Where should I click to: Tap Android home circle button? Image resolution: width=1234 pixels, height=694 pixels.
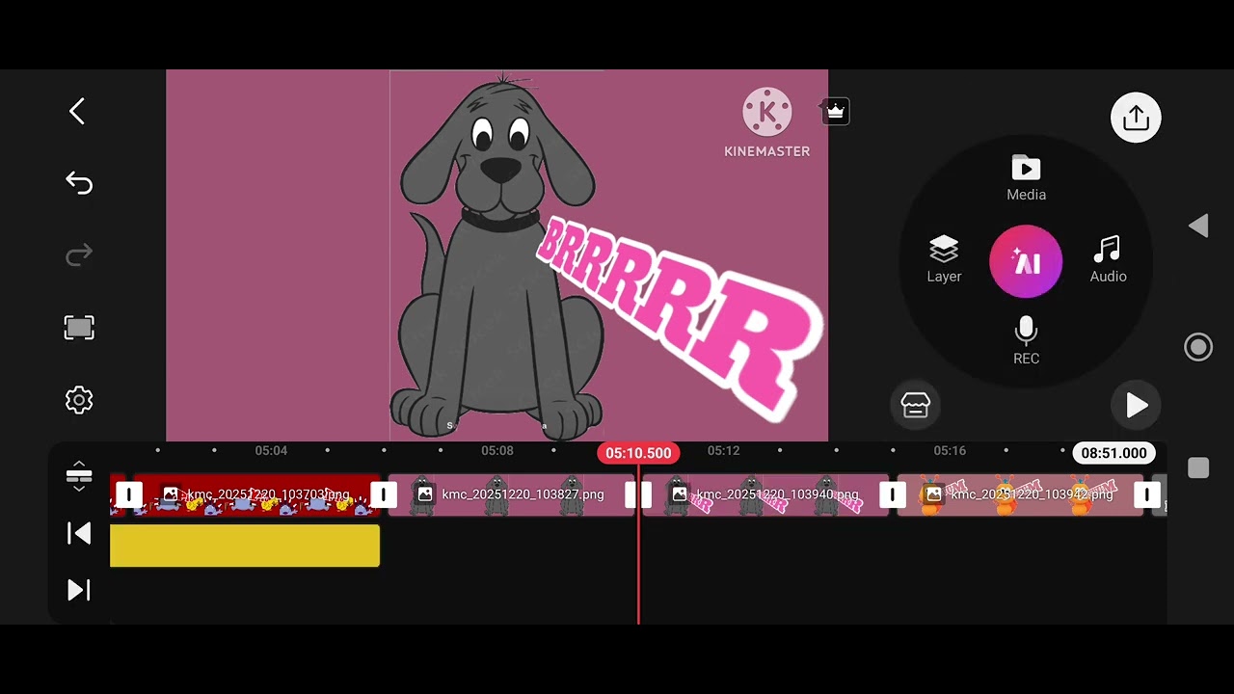pos(1198,347)
